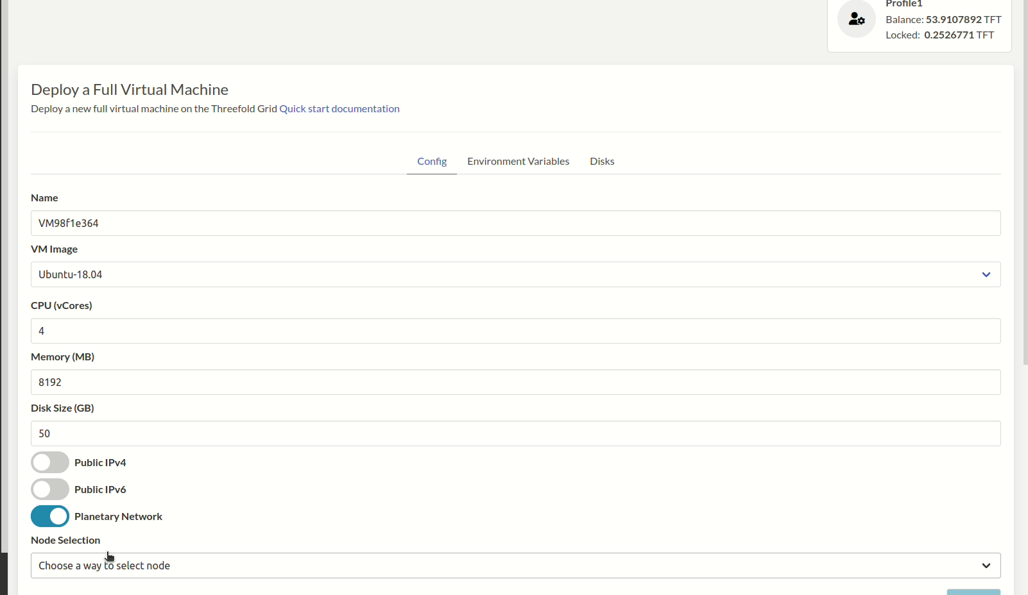The image size is (1028, 595).
Task: Enable the Public IPv6 toggle
Action: 50,489
